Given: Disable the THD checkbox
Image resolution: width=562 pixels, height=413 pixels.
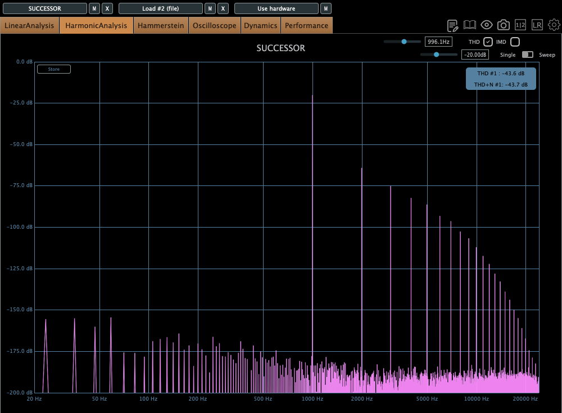Looking at the screenshot, I should (488, 42).
